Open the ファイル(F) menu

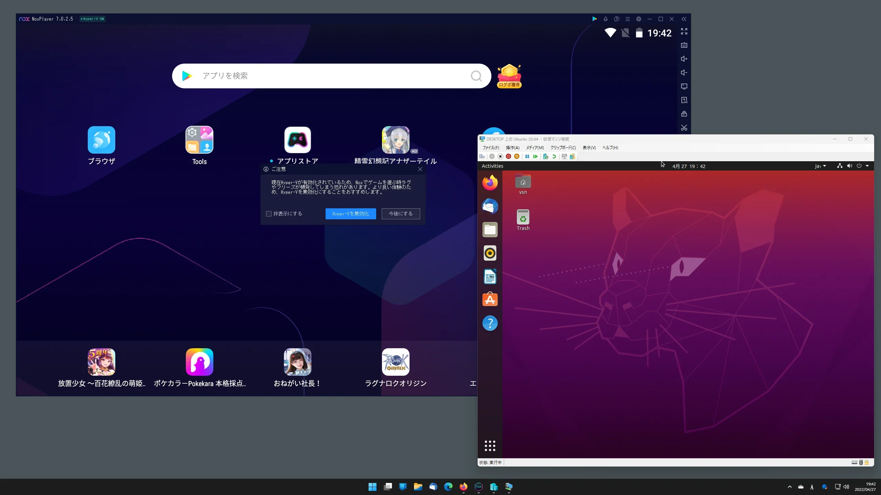click(x=491, y=148)
